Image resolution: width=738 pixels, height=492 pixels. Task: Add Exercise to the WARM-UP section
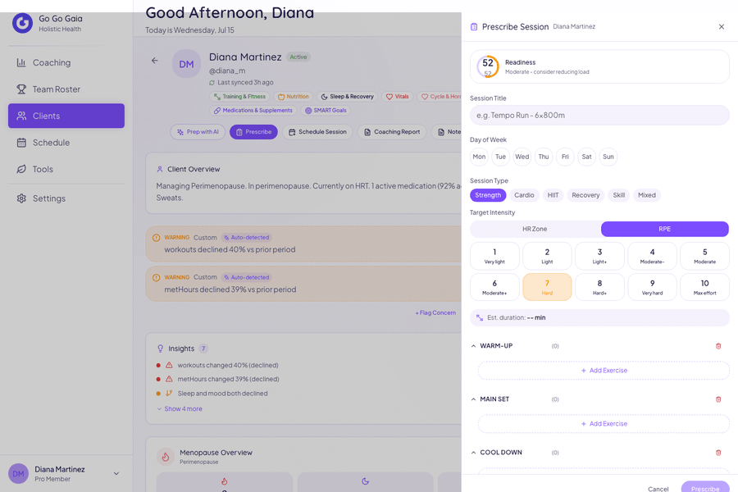point(604,371)
